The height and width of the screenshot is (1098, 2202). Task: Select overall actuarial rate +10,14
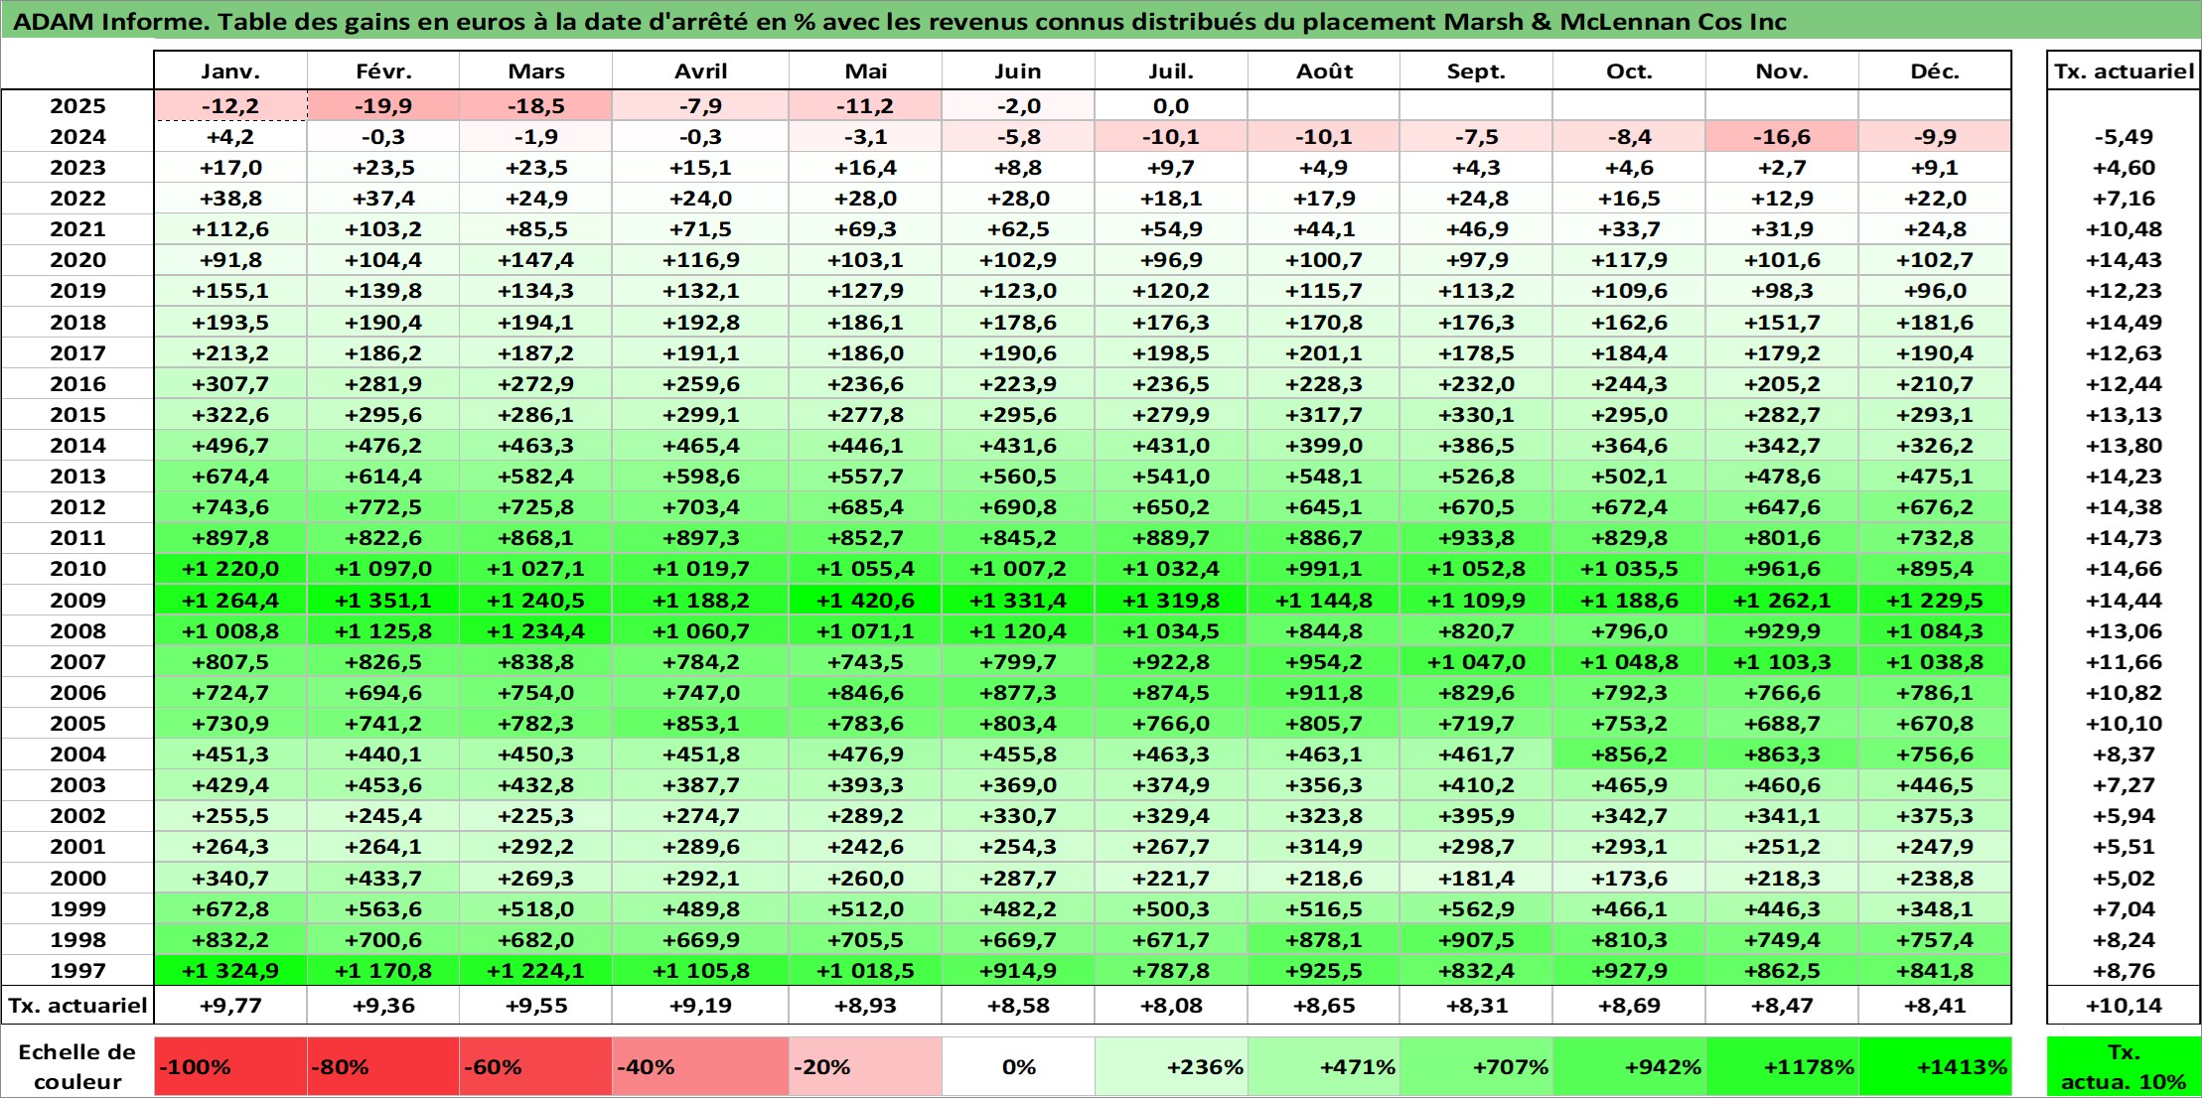(x=2124, y=1005)
